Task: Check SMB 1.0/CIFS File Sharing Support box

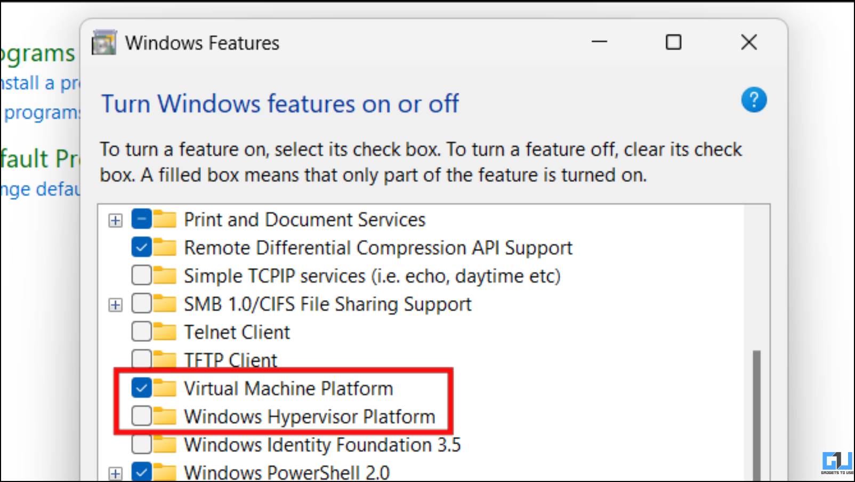Action: pyautogui.click(x=142, y=304)
